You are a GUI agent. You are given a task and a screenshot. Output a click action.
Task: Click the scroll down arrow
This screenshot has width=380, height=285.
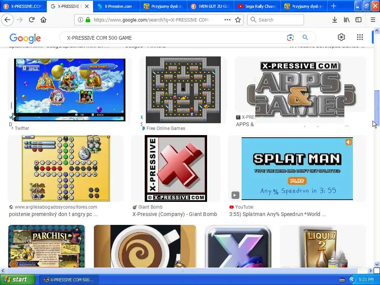pyautogui.click(x=377, y=264)
